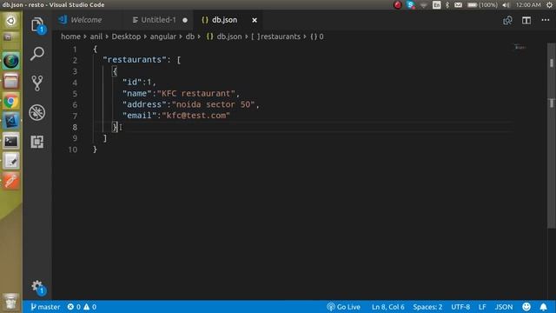The width and height of the screenshot is (556, 313).
Task: Open problems via warnings count in status bar
Action: pos(90,307)
